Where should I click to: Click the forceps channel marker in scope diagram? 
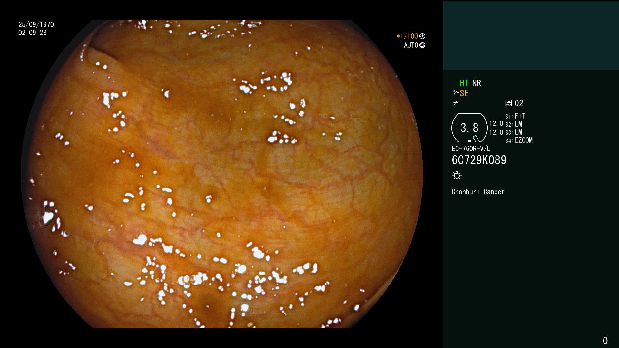(476, 139)
